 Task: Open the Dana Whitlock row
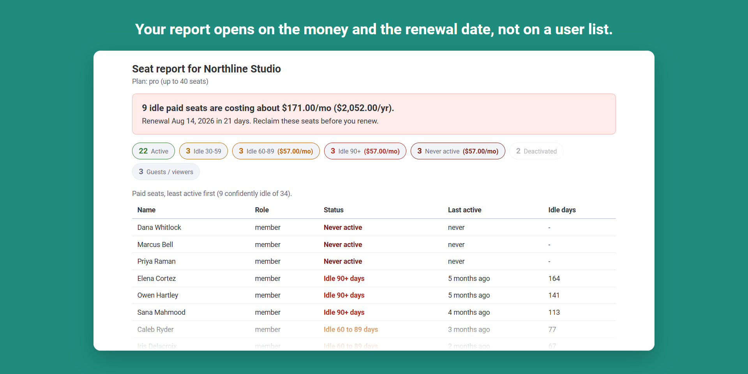point(374,228)
